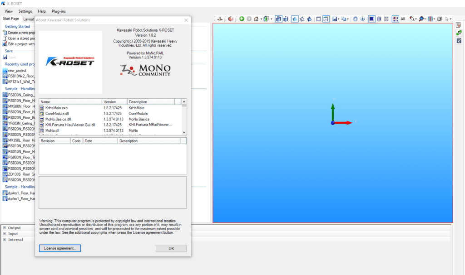Click the camera snapshot icon

(x=440, y=19)
